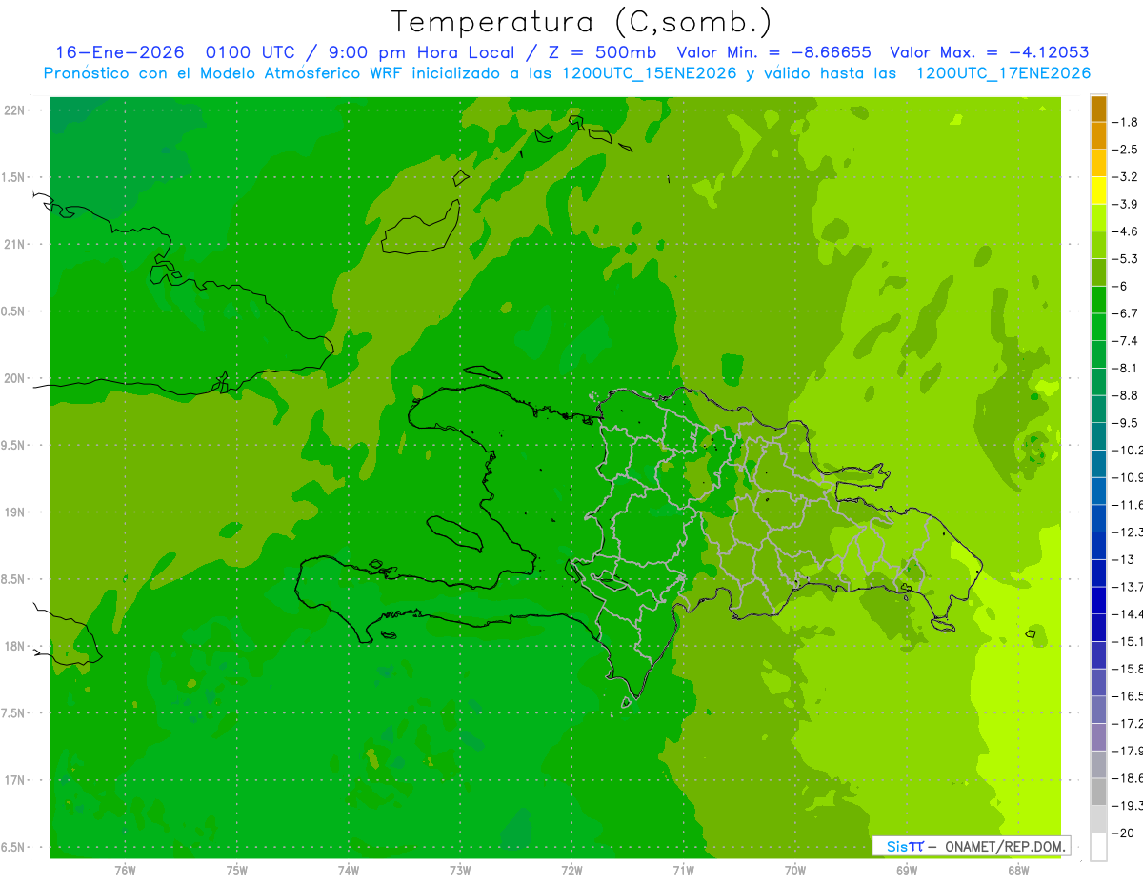This screenshot has height=883, width=1143.
Task: Click the "6.5N" latitude label at bottom
Action: [14, 847]
